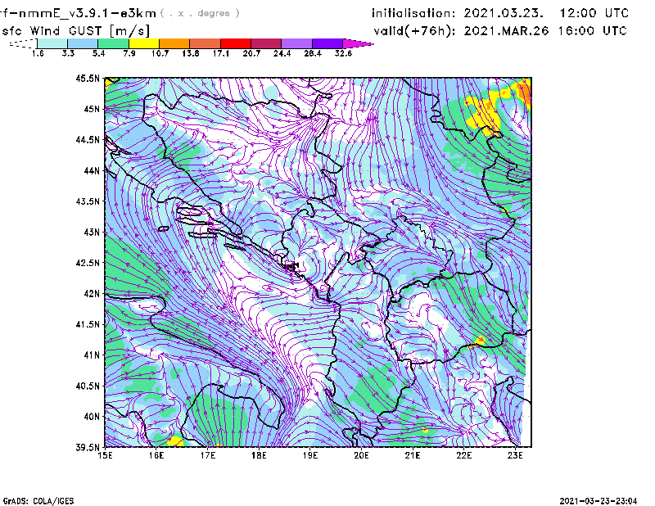Click the "43.5N" latitude label
The image size is (655, 506).
[88, 201]
